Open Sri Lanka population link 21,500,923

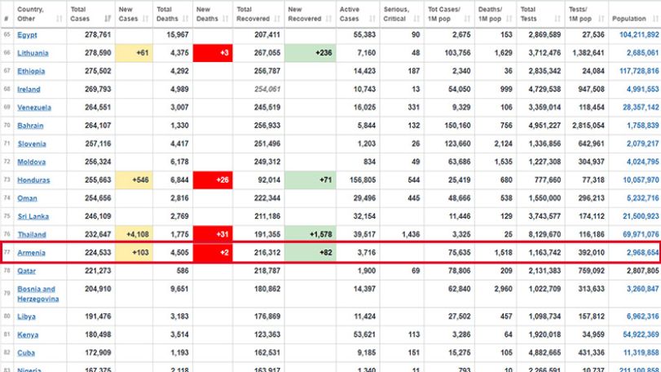(641, 216)
